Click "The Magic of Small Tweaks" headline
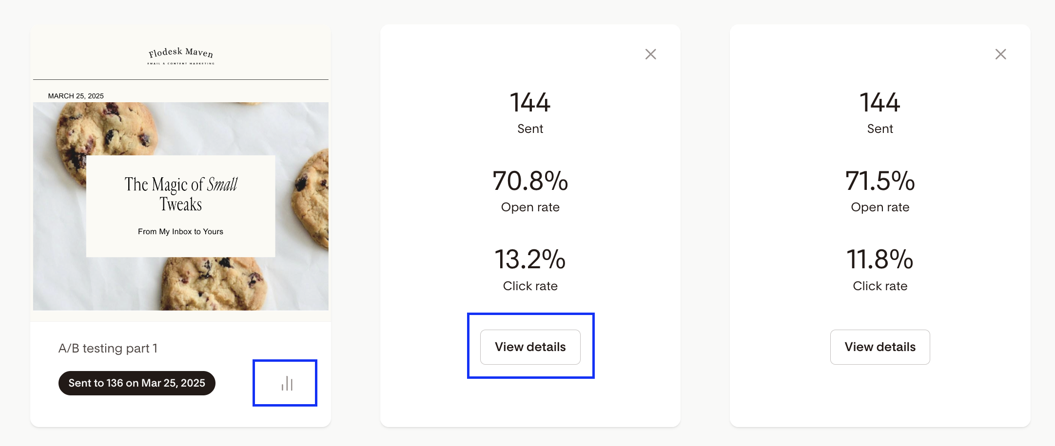 pyautogui.click(x=181, y=194)
